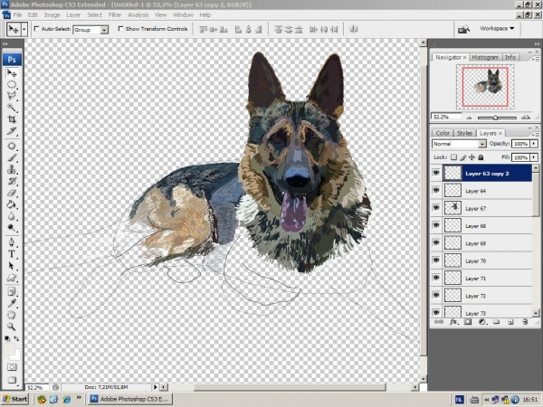Click the Windows Start button
543x407 pixels.
pos(14,400)
